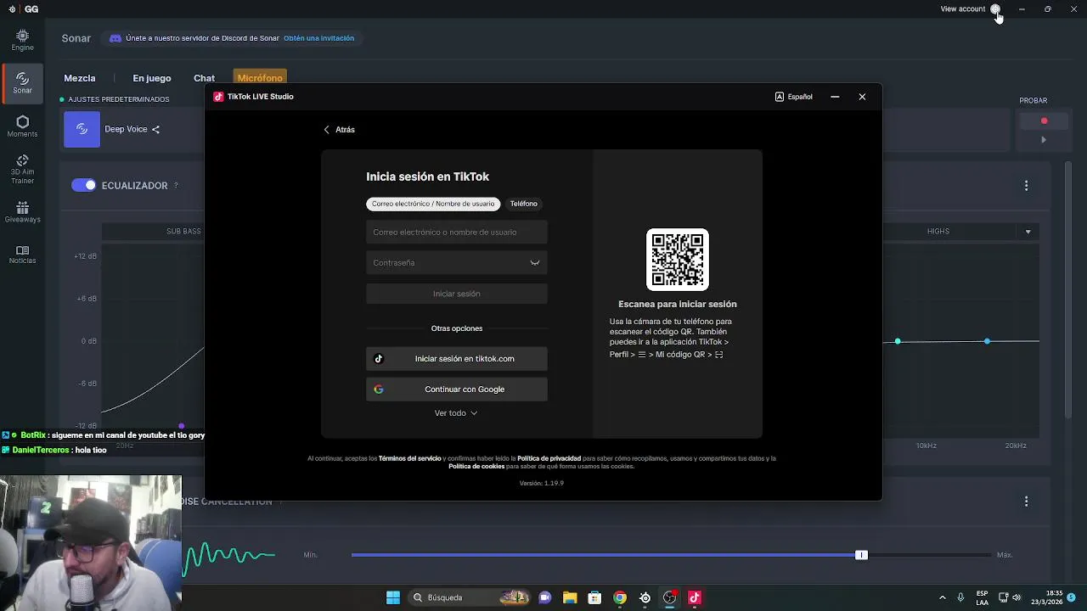Toggle the ECUALIZADOR switch
The height and width of the screenshot is (611, 1087).
click(x=83, y=185)
